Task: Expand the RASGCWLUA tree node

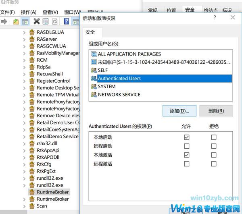Action: coord(24,46)
